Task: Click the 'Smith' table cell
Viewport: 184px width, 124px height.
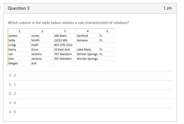Action: point(42,40)
